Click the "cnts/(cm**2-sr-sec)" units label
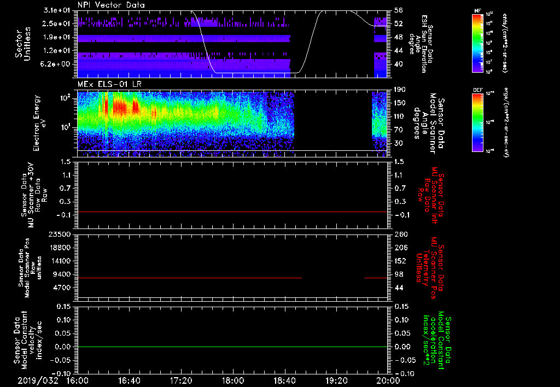 [x=505, y=43]
